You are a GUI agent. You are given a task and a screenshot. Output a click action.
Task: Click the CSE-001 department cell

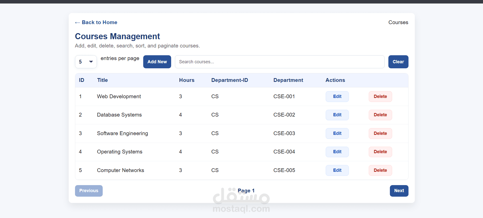(284, 96)
